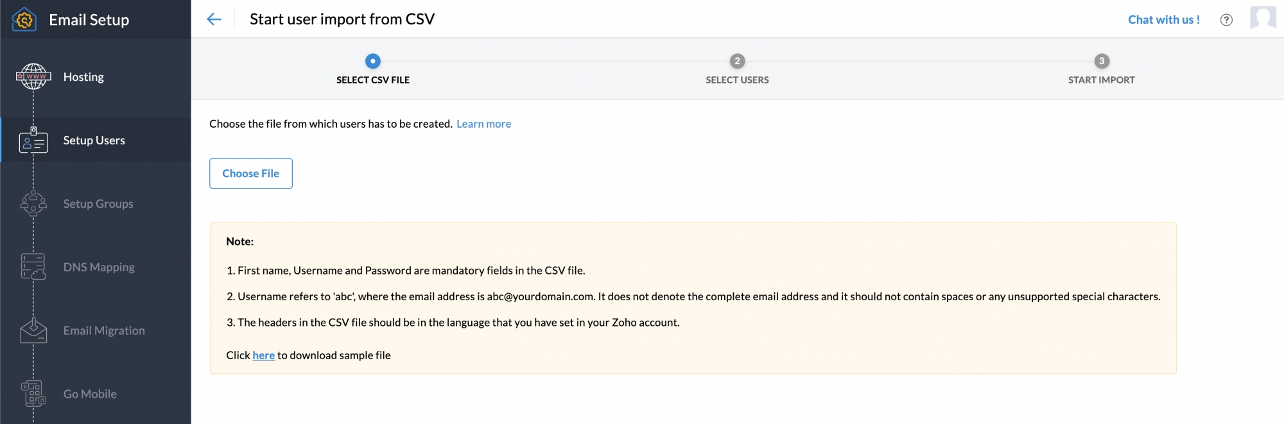Image resolution: width=1284 pixels, height=424 pixels.
Task: Click the Email Setup gear logo
Action: (x=24, y=20)
